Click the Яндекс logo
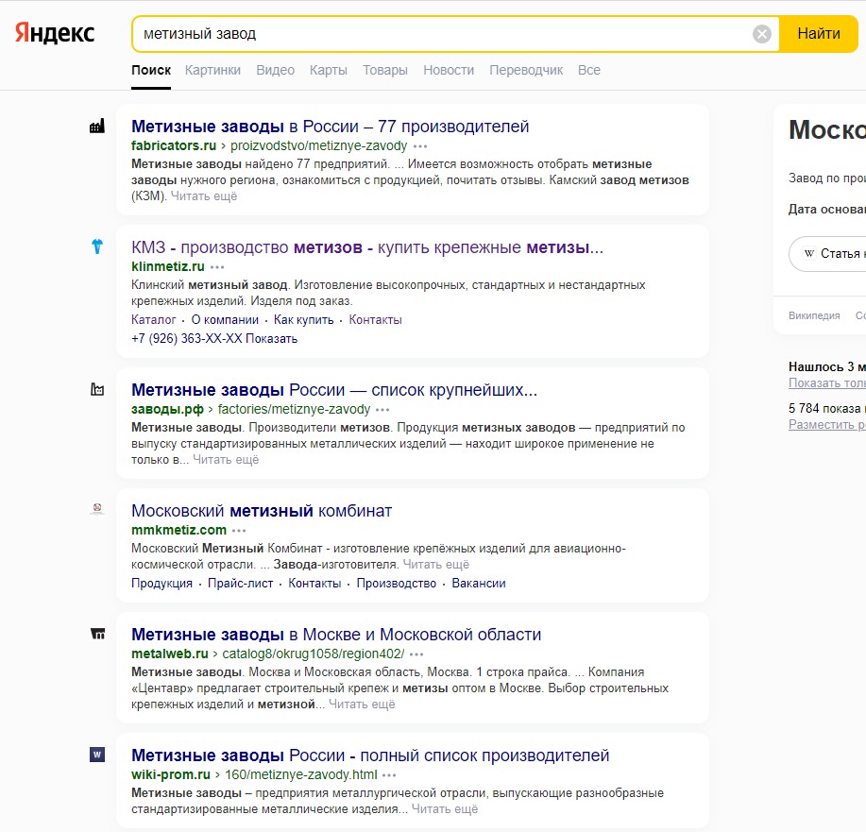The image size is (866, 832). (54, 33)
